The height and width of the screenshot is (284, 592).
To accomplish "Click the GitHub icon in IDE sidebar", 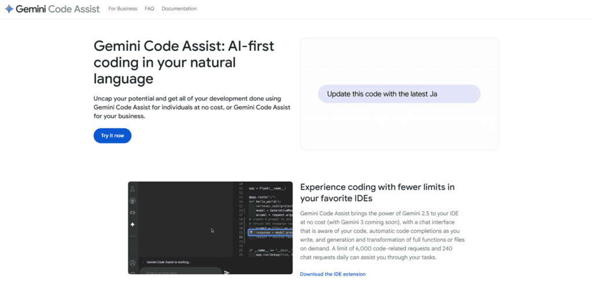I will (132, 201).
